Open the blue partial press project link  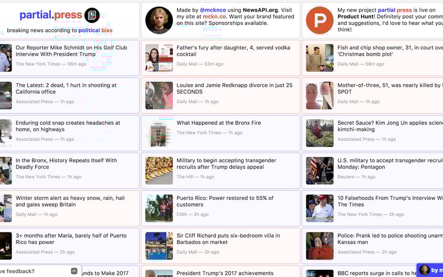pyautogui.click(x=395, y=10)
